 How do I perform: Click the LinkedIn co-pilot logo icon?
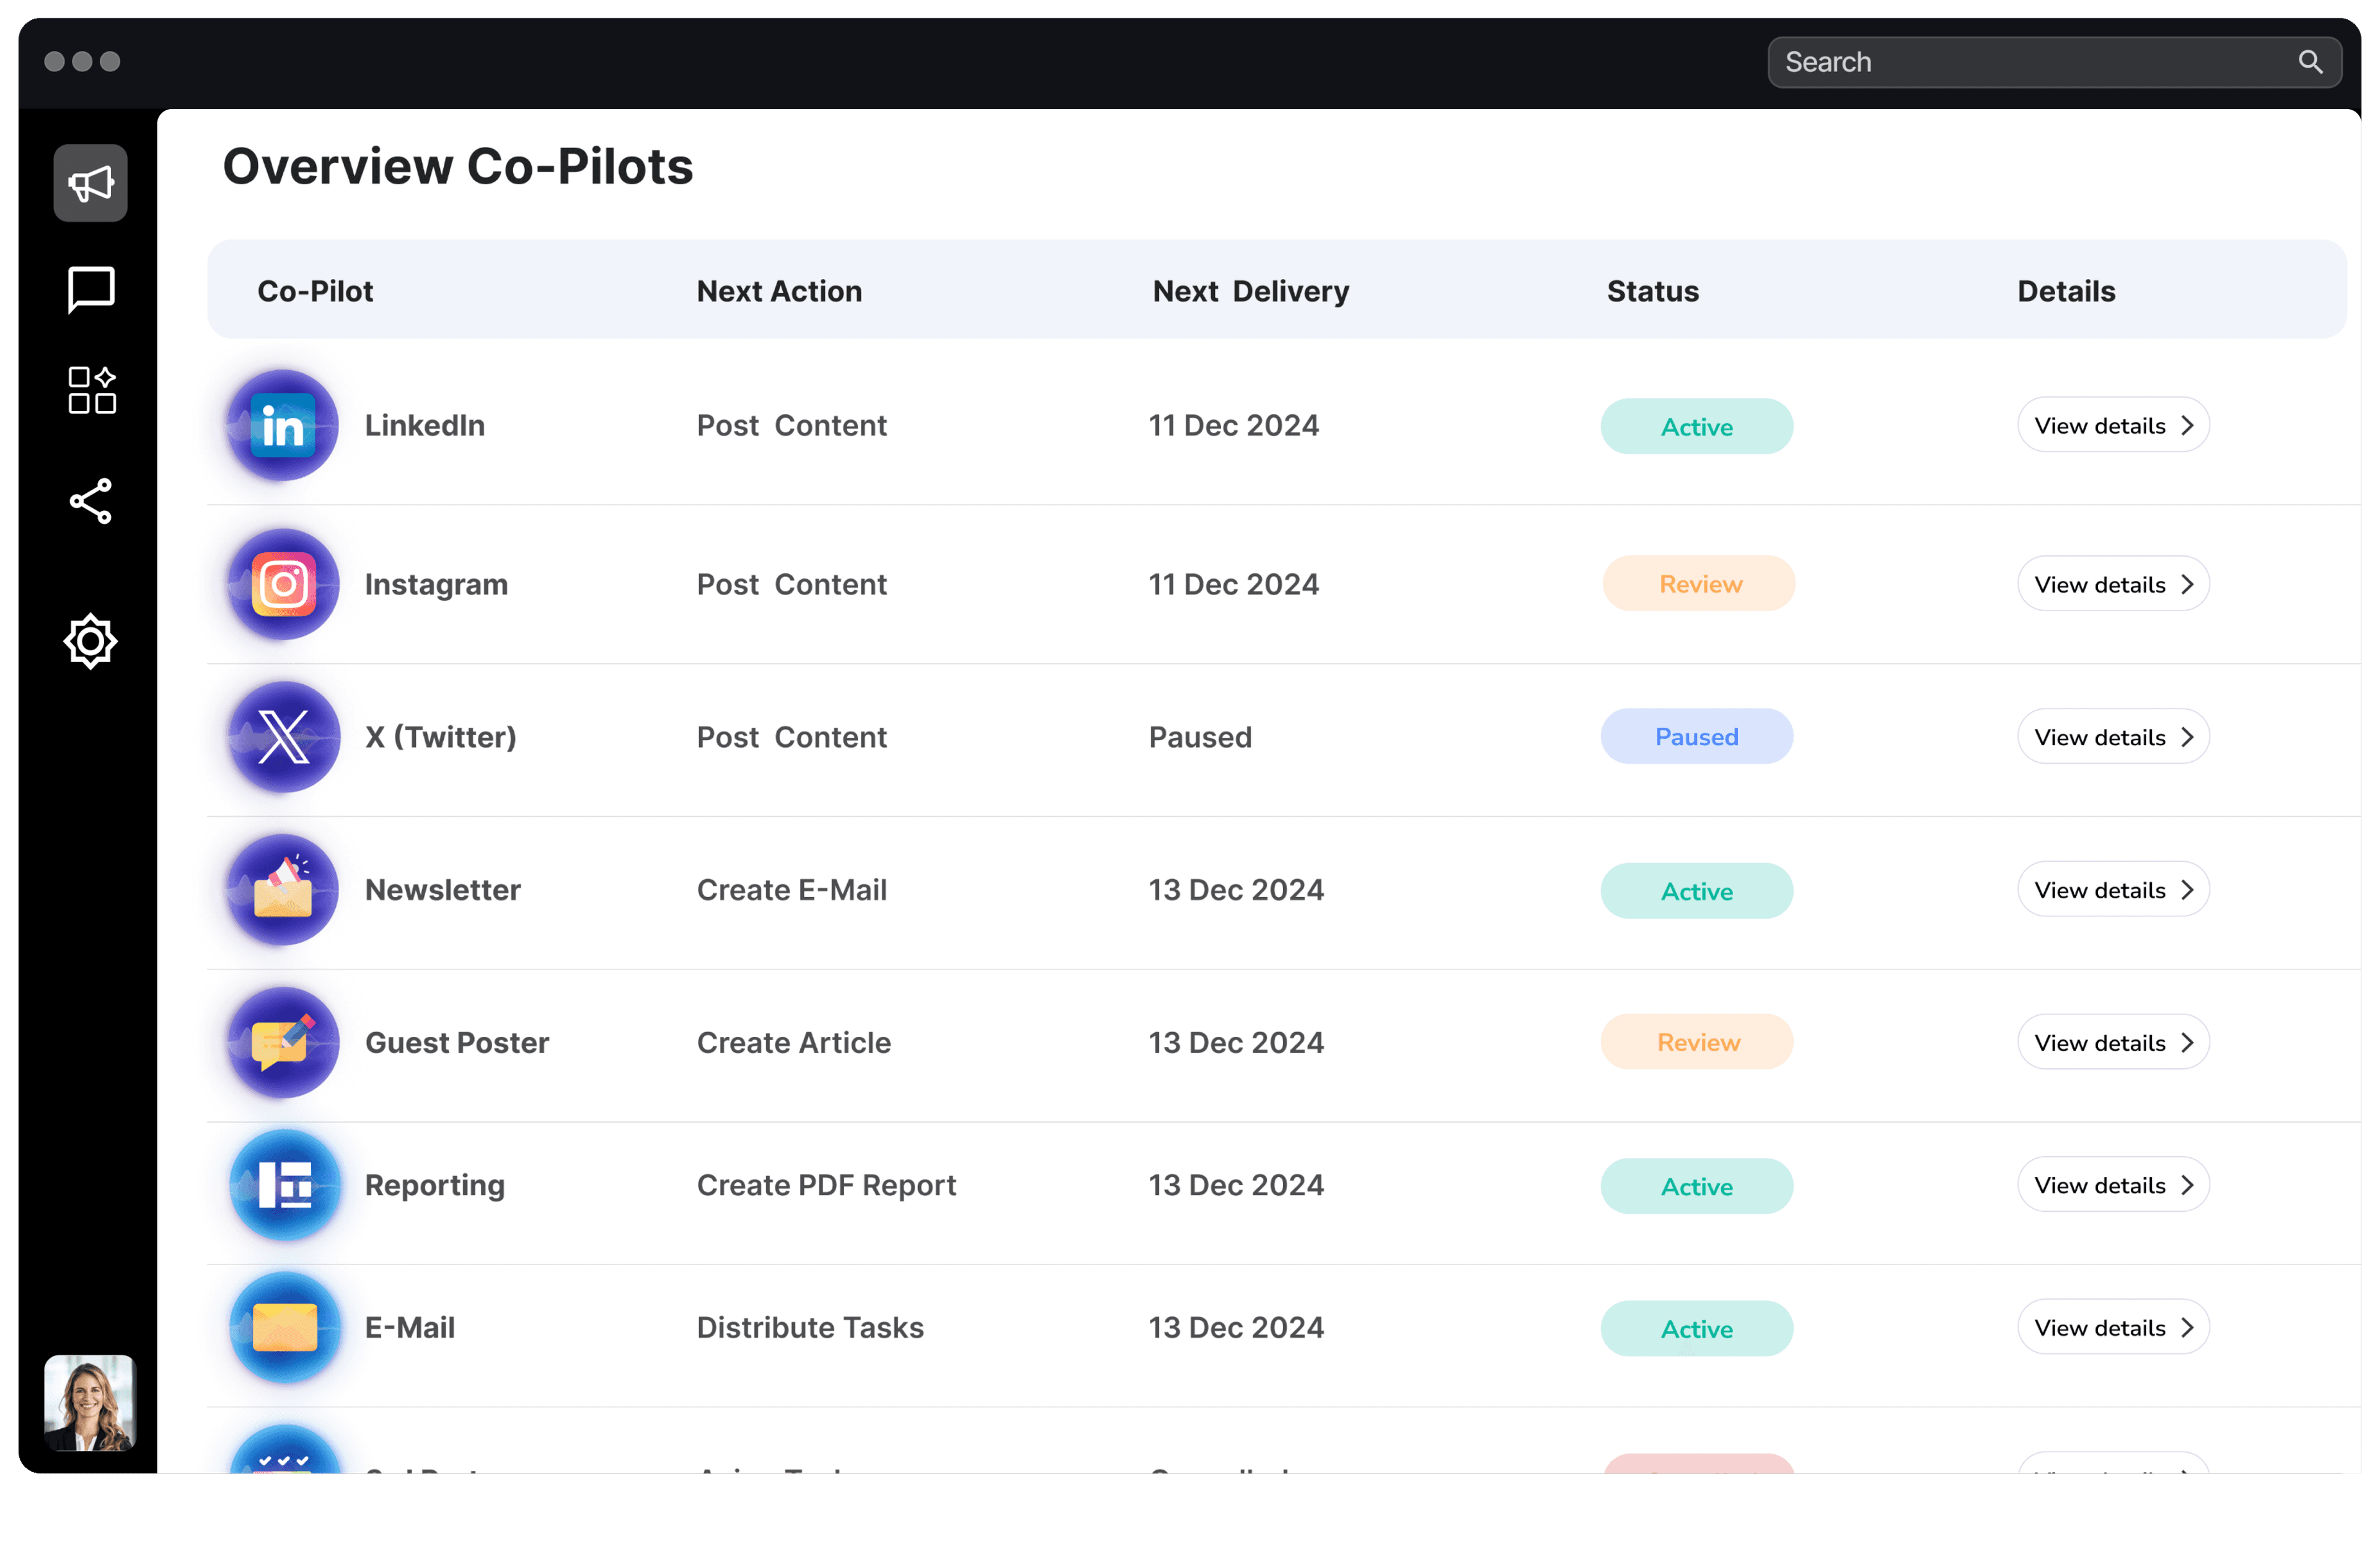[x=283, y=425]
